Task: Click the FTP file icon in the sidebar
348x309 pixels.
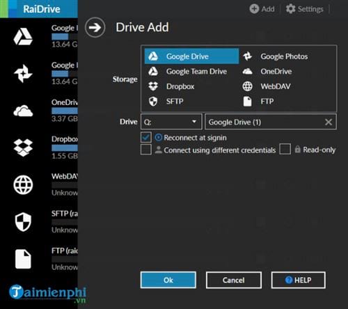Action: coord(23,259)
